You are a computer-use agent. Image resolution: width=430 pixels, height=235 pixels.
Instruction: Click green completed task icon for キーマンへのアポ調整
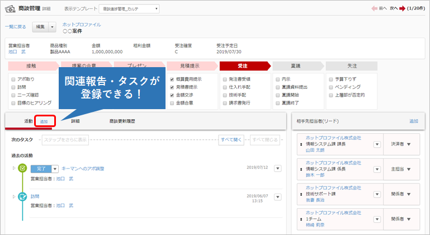(22, 168)
